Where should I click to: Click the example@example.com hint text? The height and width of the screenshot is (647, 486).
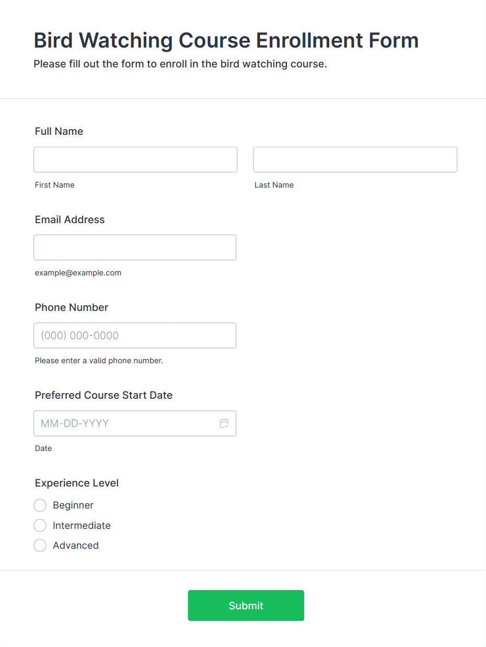click(x=78, y=273)
